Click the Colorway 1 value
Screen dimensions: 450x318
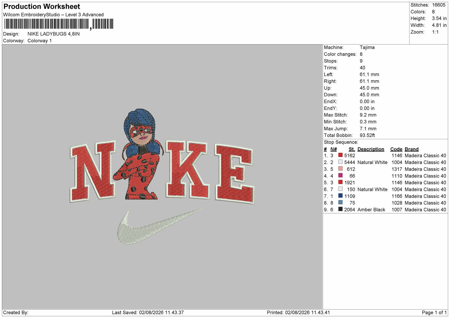coord(40,41)
